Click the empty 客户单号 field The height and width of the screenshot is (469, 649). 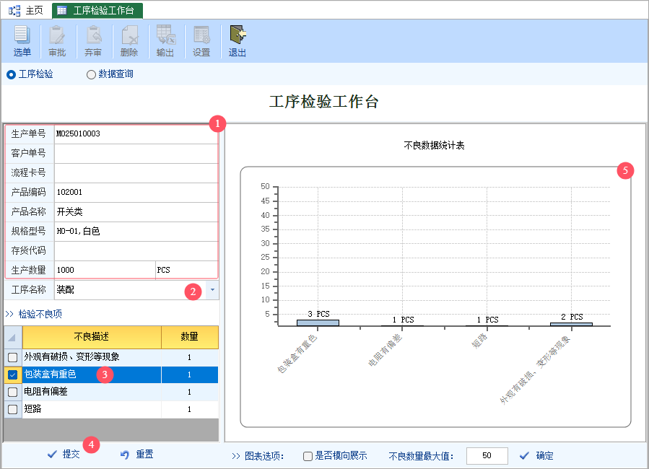pyautogui.click(x=136, y=154)
